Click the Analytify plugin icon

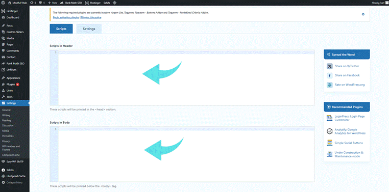329,131
